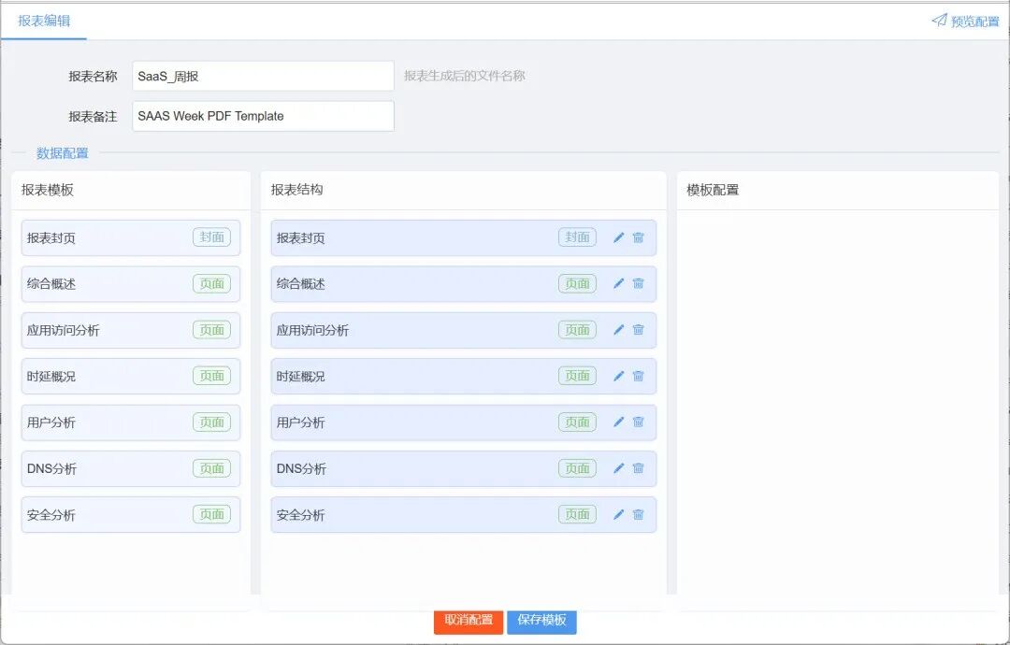The image size is (1010, 645).
Task: Click the 报表名称 input field
Action: click(262, 75)
